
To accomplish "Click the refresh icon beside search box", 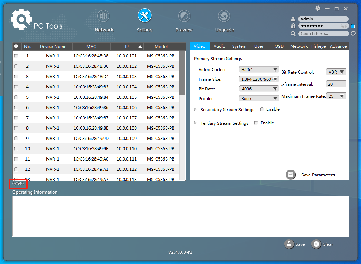I will (x=353, y=34).
